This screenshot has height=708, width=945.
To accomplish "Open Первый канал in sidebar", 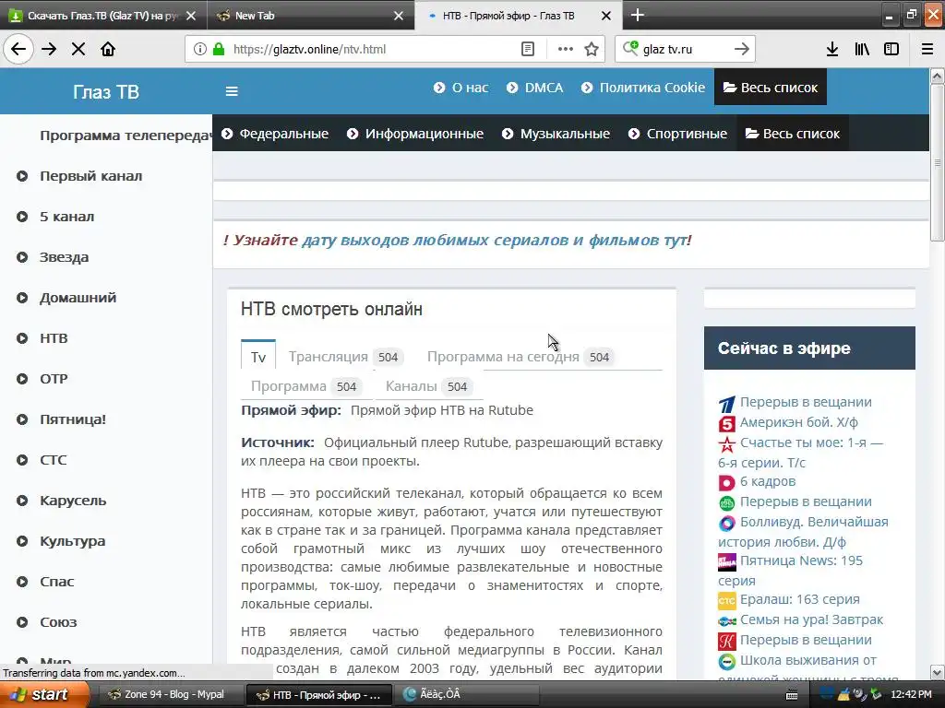I will (x=91, y=176).
